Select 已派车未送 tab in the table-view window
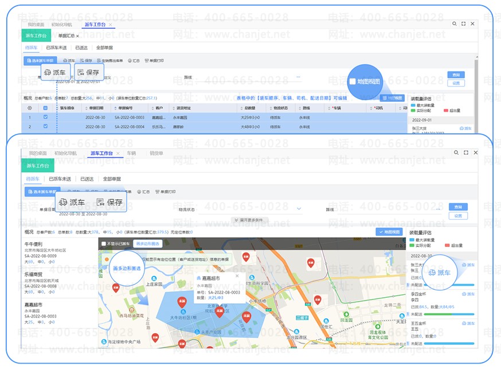Screen dimensions: 501x367 pyautogui.click(x=56, y=48)
